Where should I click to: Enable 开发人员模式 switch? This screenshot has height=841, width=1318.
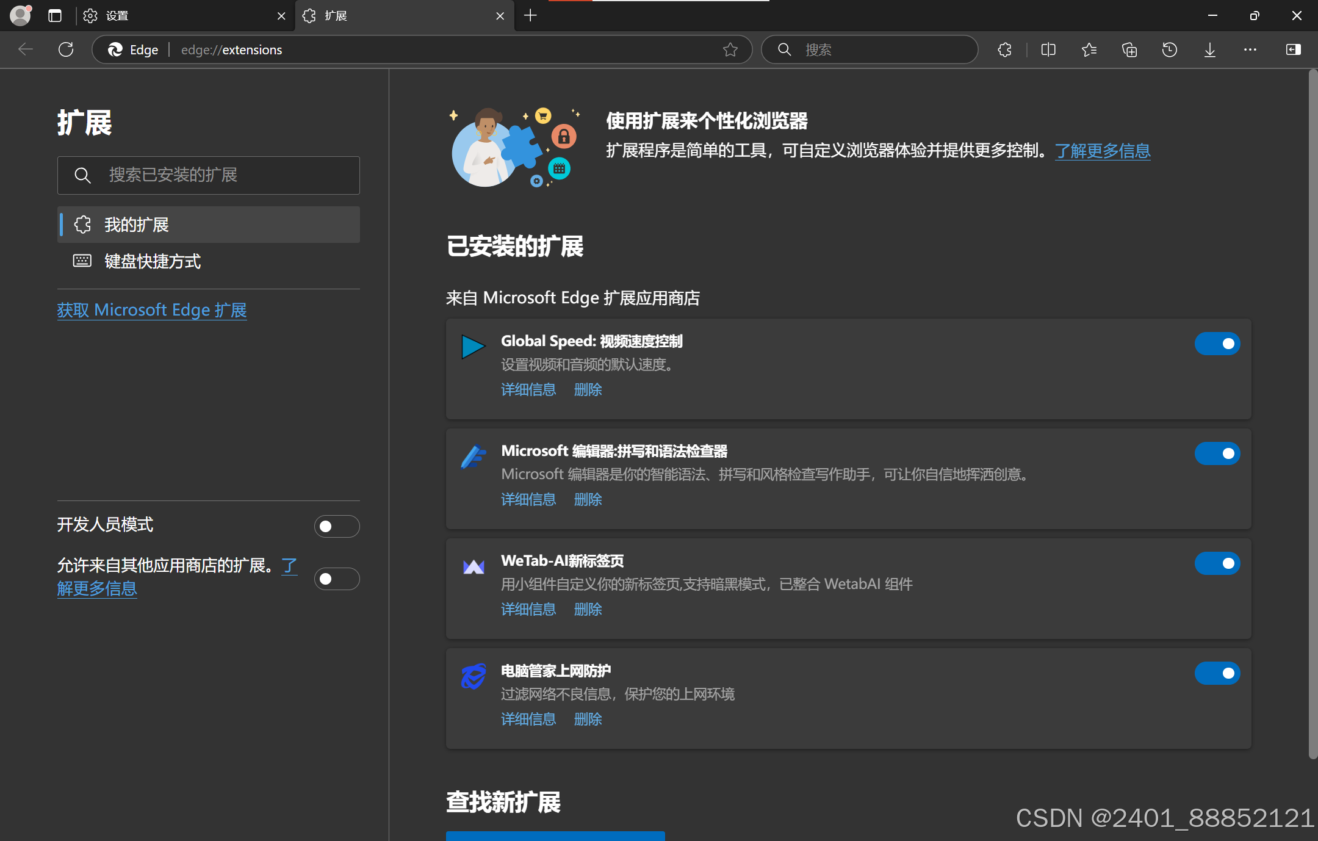tap(336, 525)
